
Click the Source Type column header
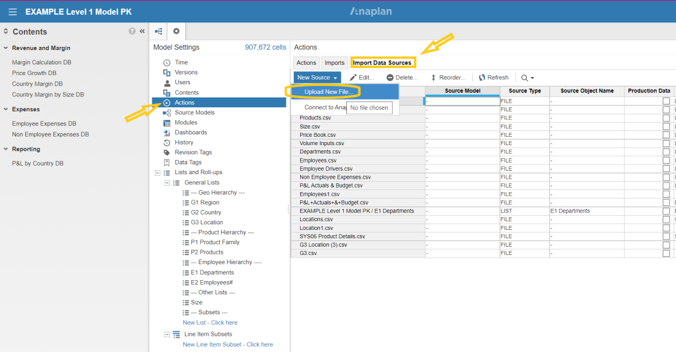[x=525, y=91]
